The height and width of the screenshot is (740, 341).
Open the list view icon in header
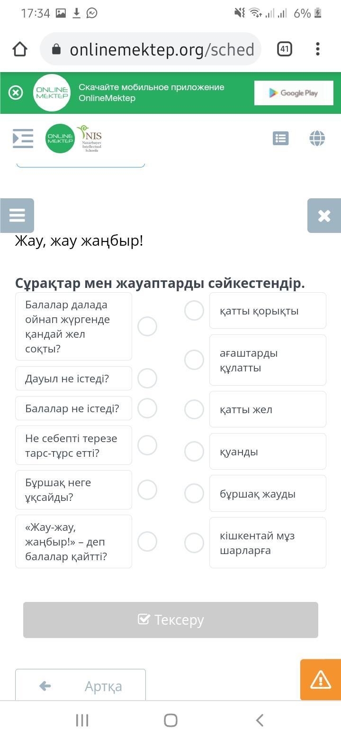click(x=280, y=139)
